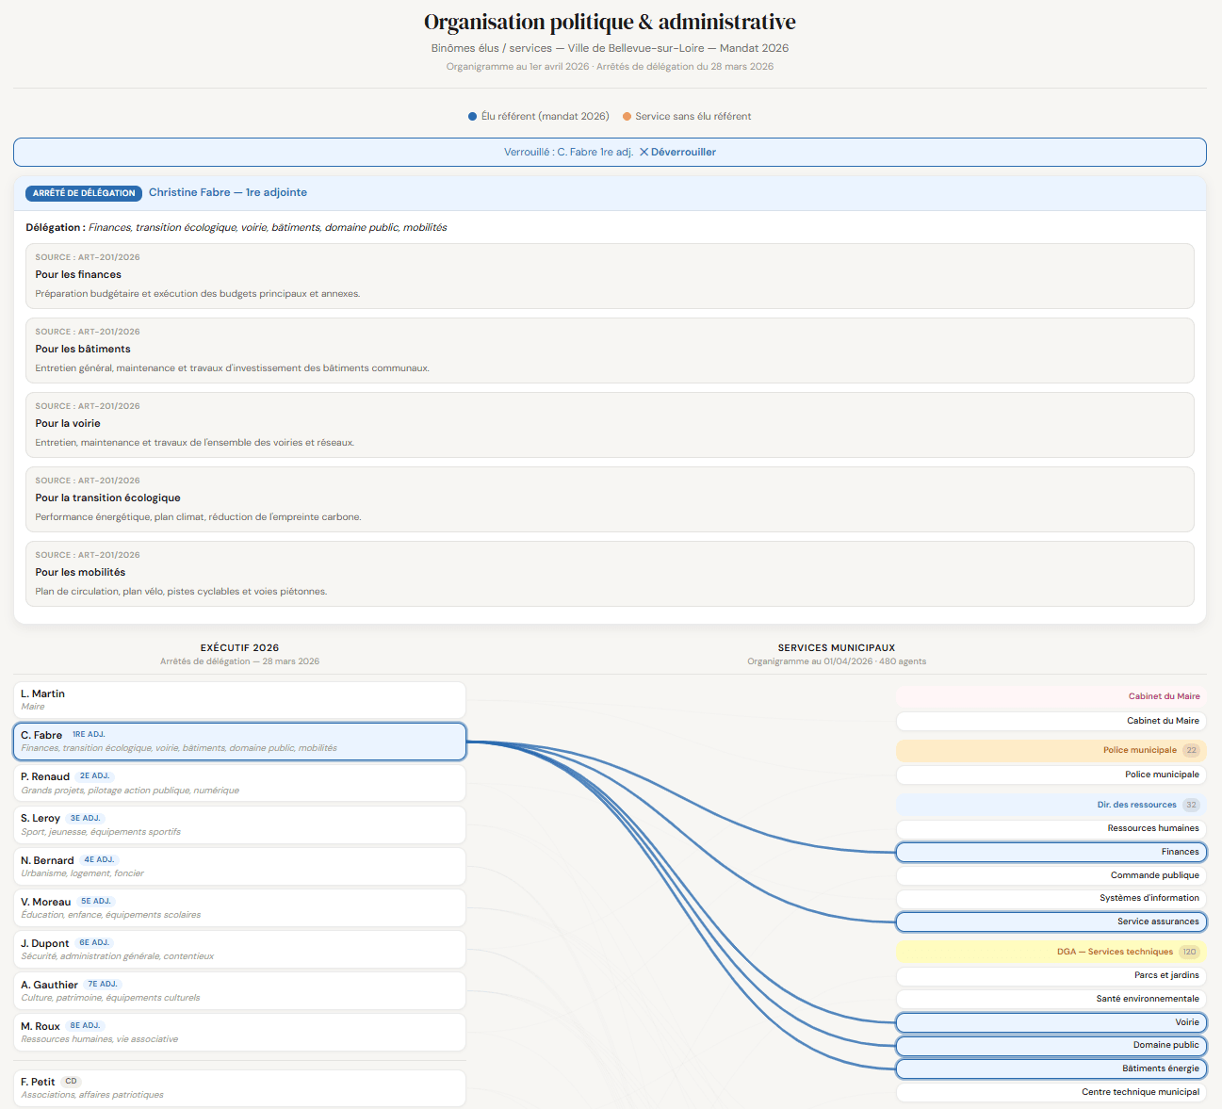The width and height of the screenshot is (1222, 1109).
Task: Open the Pour la transition écologique card
Action: click(610, 499)
